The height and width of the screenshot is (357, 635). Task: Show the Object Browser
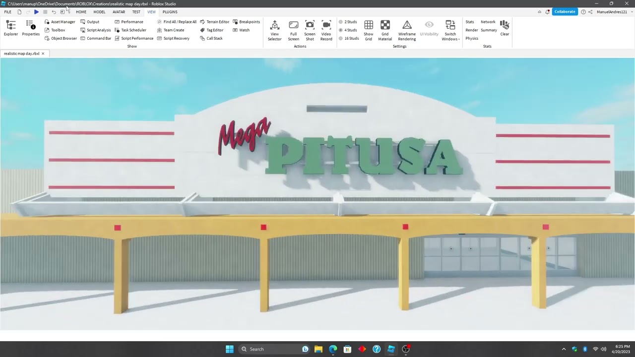[61, 38]
